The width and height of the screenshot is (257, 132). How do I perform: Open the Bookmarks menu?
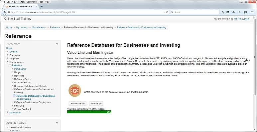(x=32, y=2)
